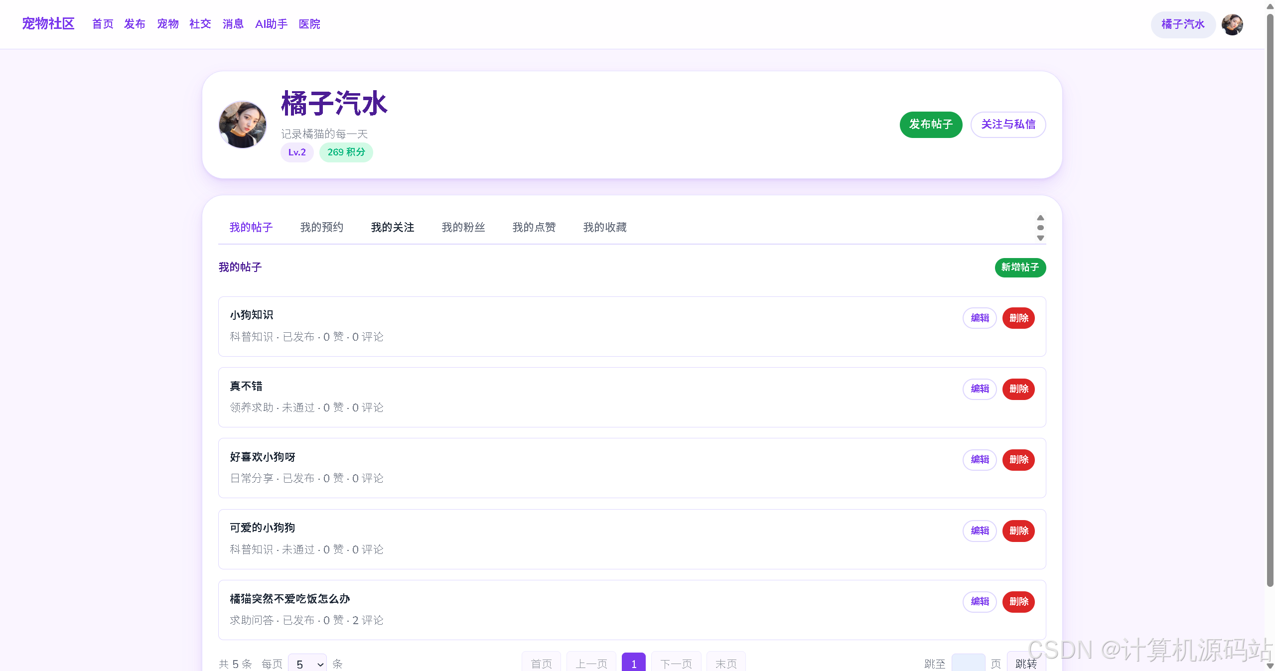
Task: Open the post titled 真不错
Action: pos(246,386)
